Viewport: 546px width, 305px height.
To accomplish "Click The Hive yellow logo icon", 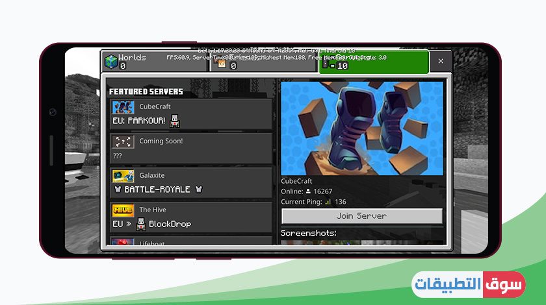I will click(123, 210).
